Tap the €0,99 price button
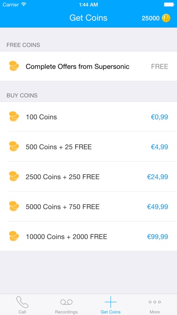 point(159,117)
